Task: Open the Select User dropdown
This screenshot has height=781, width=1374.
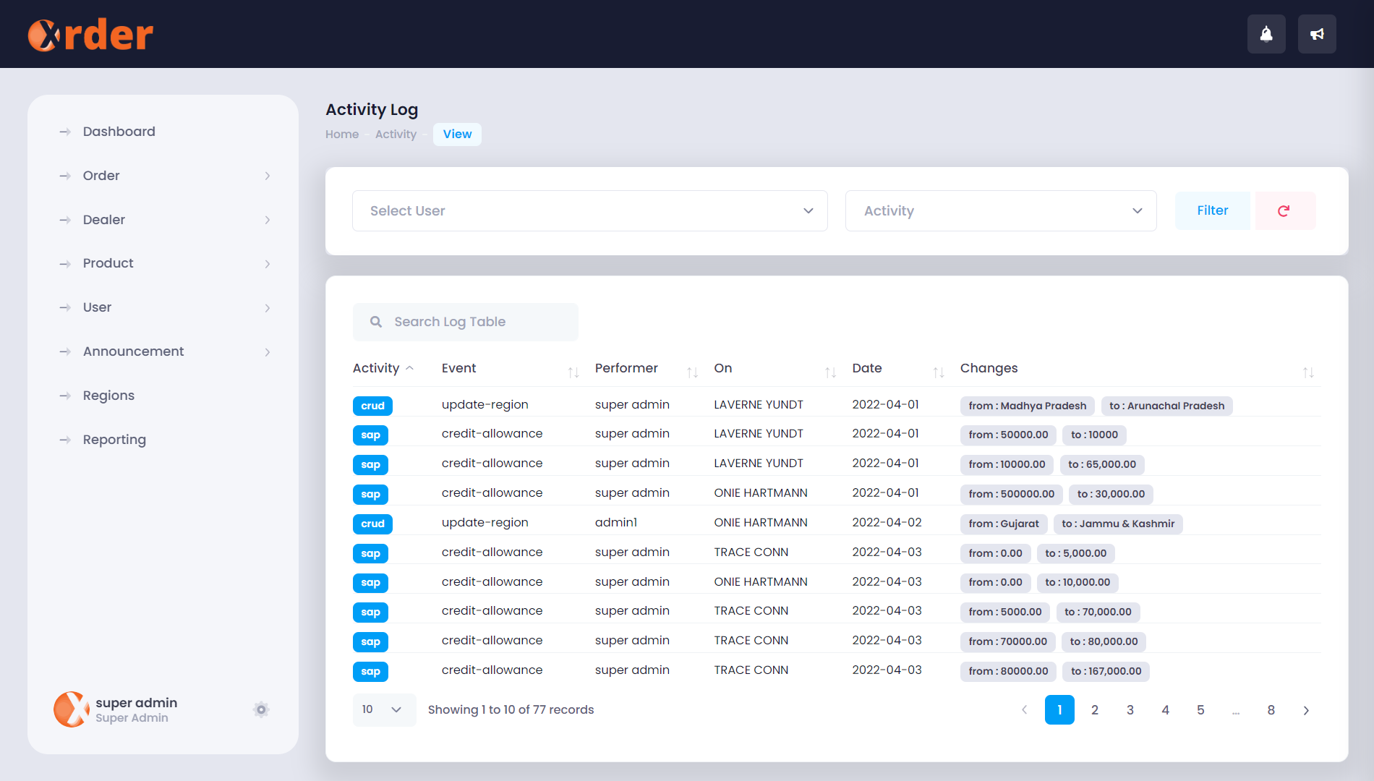Action: [589, 211]
